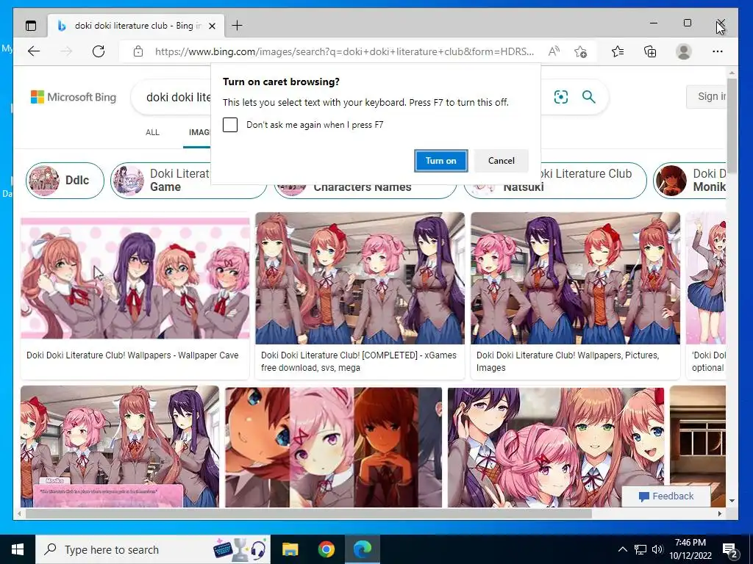This screenshot has height=564, width=753.
Task: Click the address bar URL
Action: (344, 51)
